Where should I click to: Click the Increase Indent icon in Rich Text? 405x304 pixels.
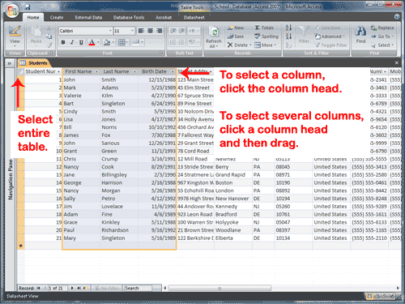coord(182,31)
